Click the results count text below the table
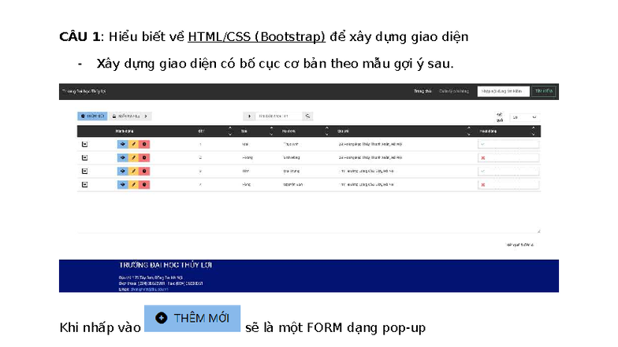This screenshot has height=347, width=618. [520, 245]
